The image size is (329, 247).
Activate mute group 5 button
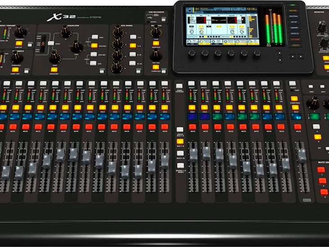click(x=324, y=192)
